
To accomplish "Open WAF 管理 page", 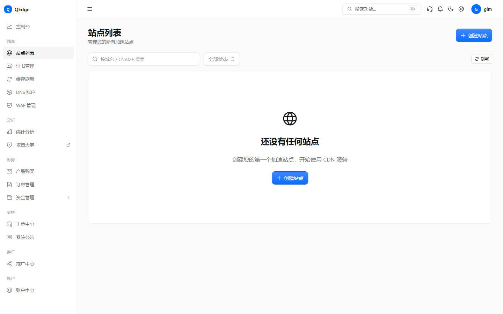I will [x=38, y=105].
